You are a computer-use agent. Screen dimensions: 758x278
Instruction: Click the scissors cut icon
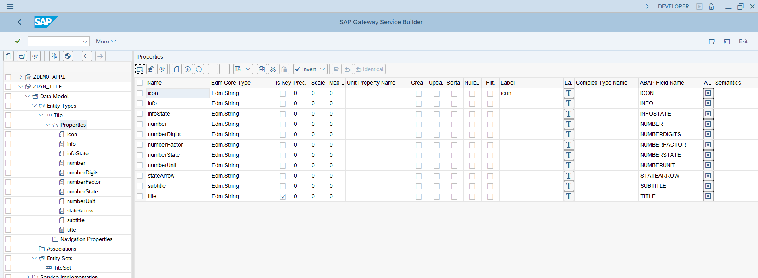coord(273,69)
